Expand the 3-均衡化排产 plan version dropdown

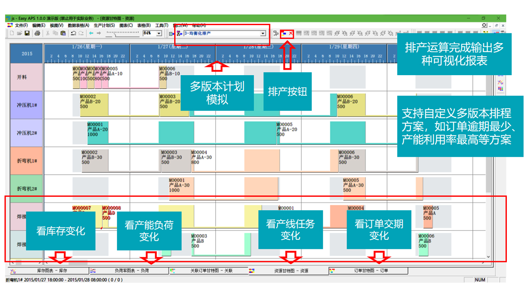263,33
